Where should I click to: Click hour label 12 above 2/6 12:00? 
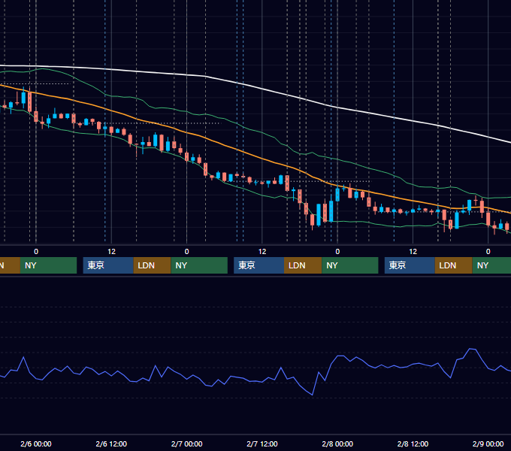(x=111, y=252)
